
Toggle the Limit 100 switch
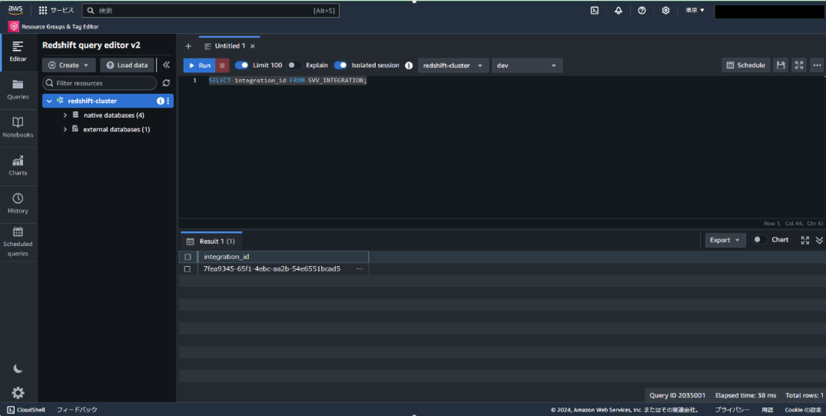click(x=242, y=65)
